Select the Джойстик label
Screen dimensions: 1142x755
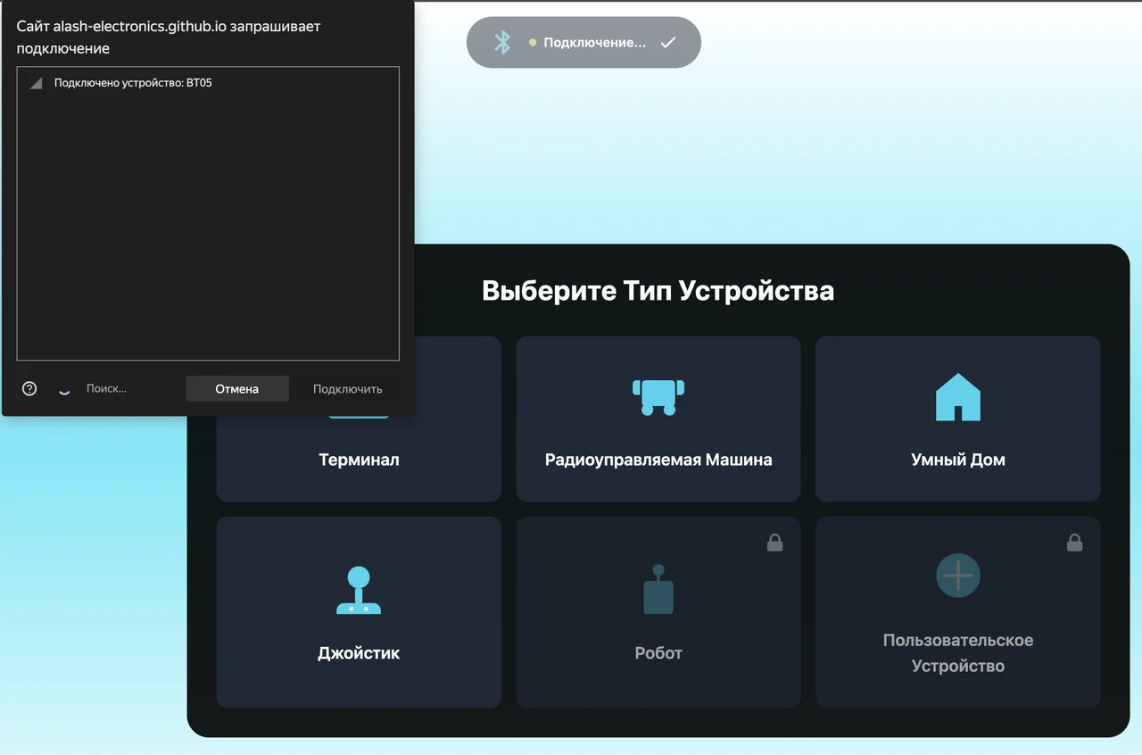(359, 653)
